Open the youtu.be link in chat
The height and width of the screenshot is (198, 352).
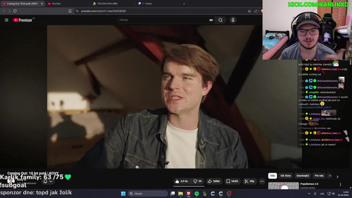[315, 108]
